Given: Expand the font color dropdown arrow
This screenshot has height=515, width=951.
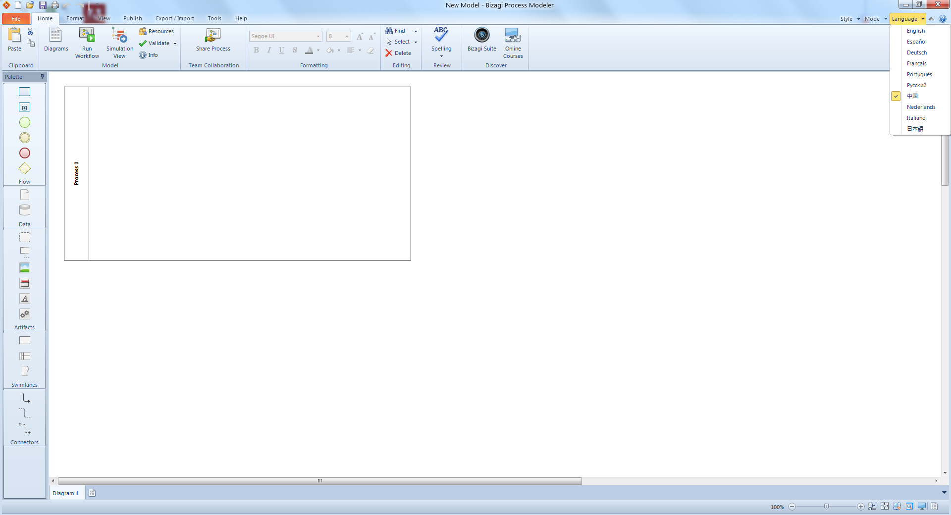Looking at the screenshot, I should coord(318,50).
